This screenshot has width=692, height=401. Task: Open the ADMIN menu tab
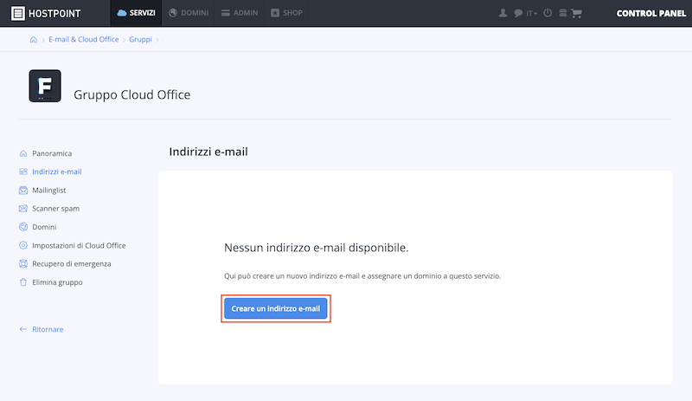(x=240, y=13)
